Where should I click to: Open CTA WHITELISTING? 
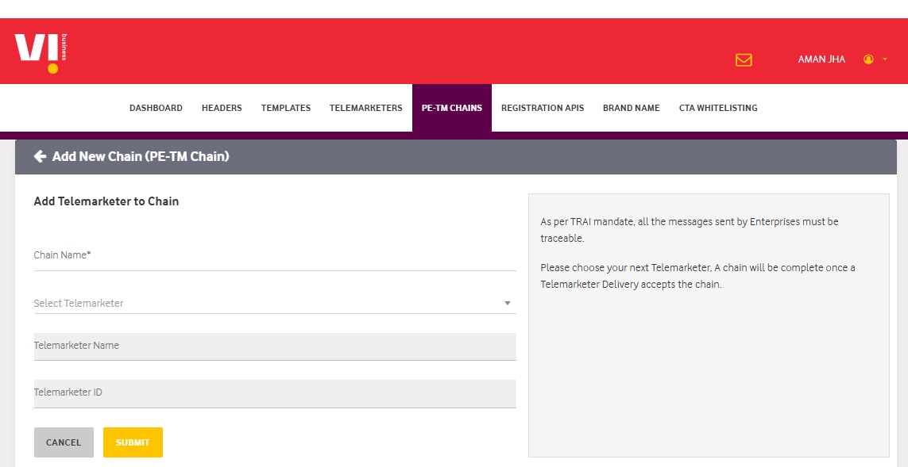[x=717, y=108]
